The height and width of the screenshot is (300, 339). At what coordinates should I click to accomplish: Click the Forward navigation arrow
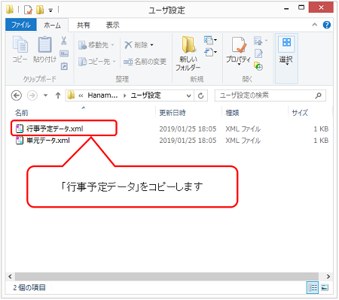(x=32, y=95)
